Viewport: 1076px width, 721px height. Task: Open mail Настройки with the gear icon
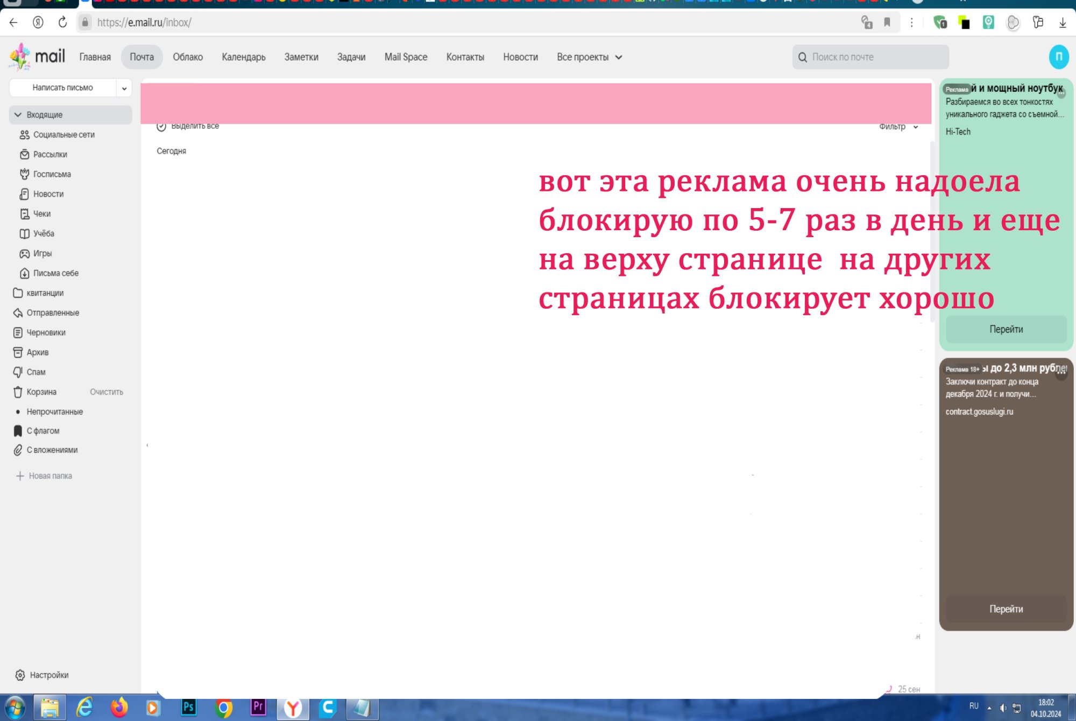point(47,675)
